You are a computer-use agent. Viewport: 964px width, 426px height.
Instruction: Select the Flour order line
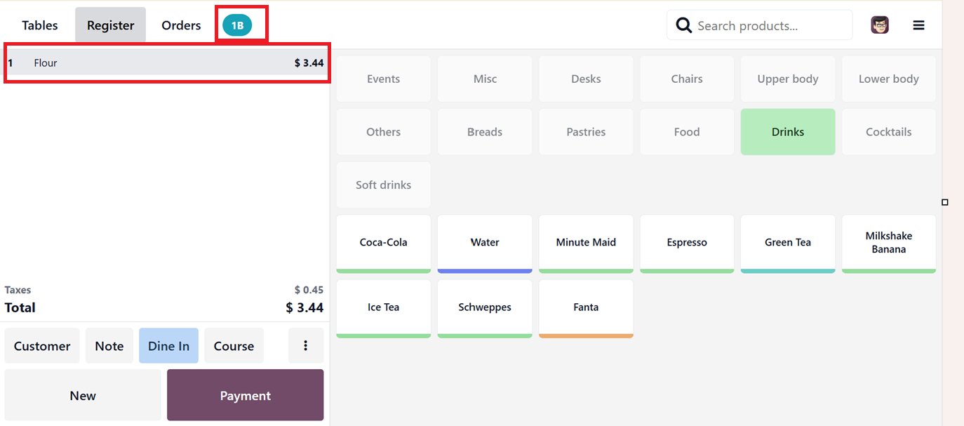tap(167, 63)
